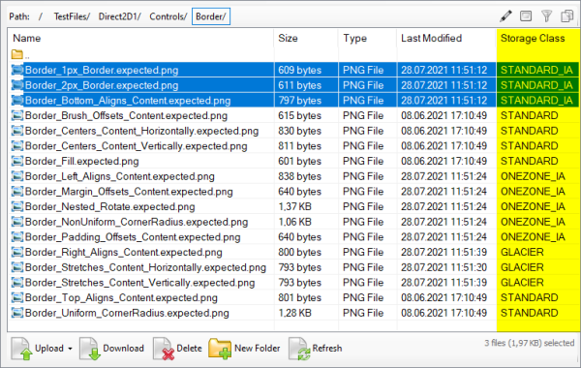Select Border_Centers_Content_Vertically.expected.png file name

[x=136, y=146]
